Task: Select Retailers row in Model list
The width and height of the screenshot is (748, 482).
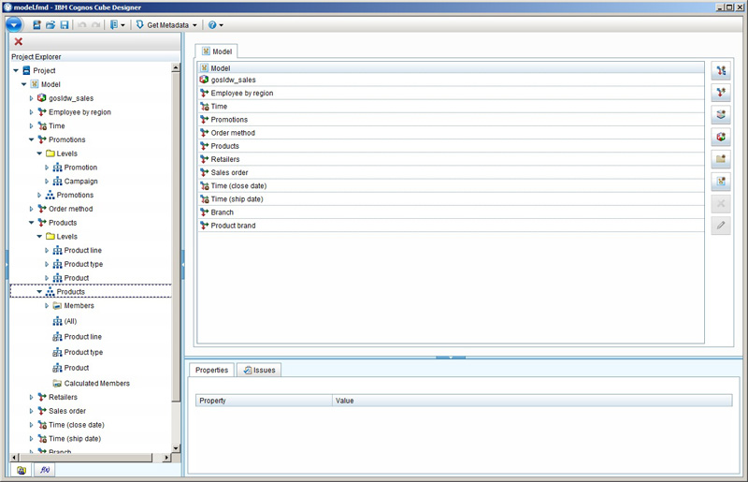Action: [x=451, y=159]
